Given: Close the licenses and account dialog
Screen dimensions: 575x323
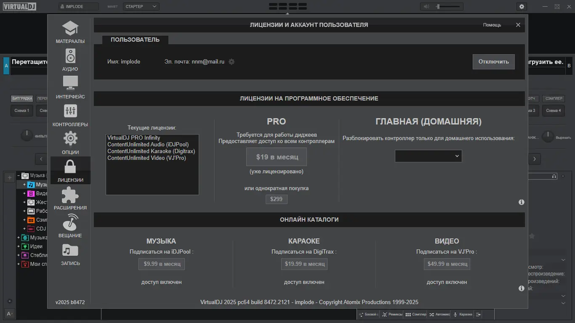Looking at the screenshot, I should 518,25.
